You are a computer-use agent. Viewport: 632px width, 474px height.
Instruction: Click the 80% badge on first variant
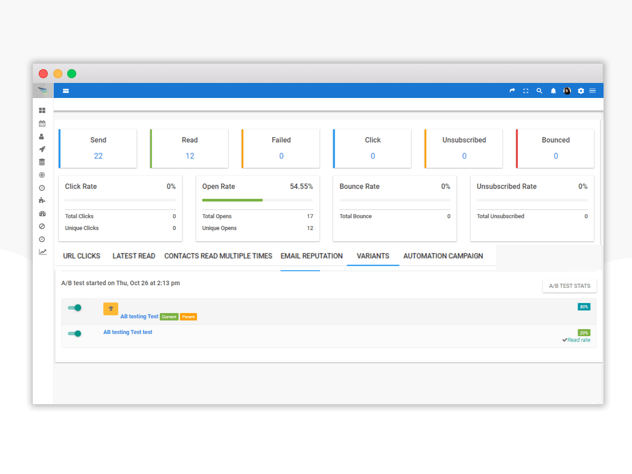(x=584, y=307)
